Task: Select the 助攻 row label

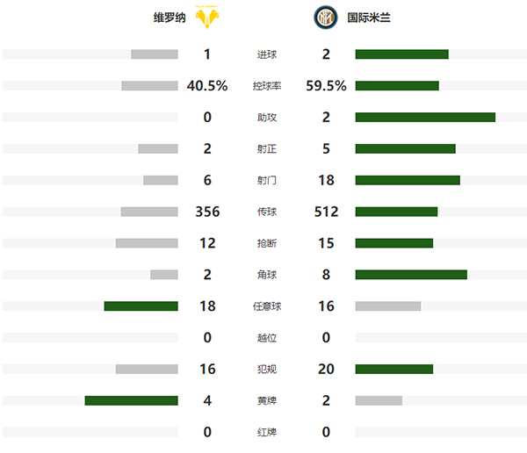Action: point(265,118)
